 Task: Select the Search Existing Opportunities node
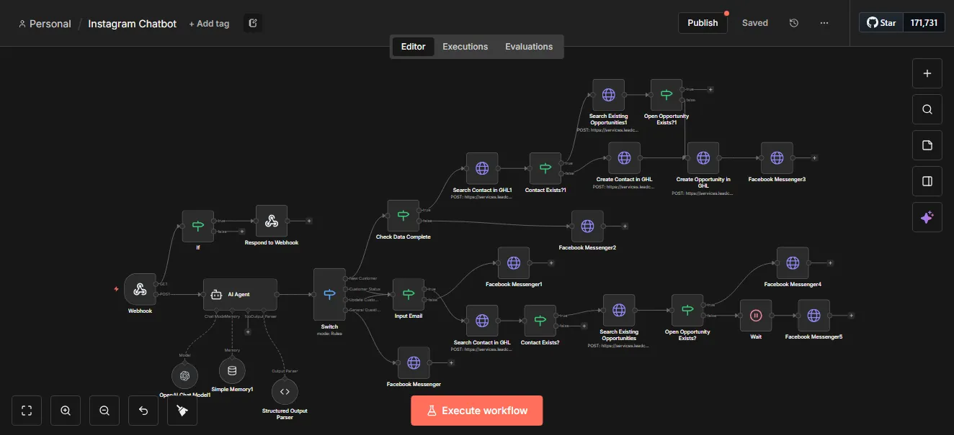(619, 311)
